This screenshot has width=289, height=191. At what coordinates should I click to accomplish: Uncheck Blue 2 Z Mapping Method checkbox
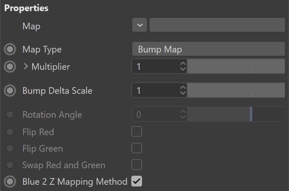click(x=137, y=181)
